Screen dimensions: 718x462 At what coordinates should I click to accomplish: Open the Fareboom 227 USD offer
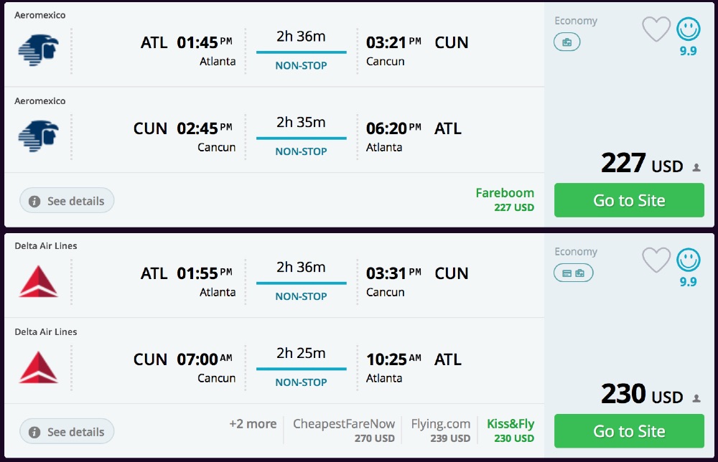click(x=505, y=199)
